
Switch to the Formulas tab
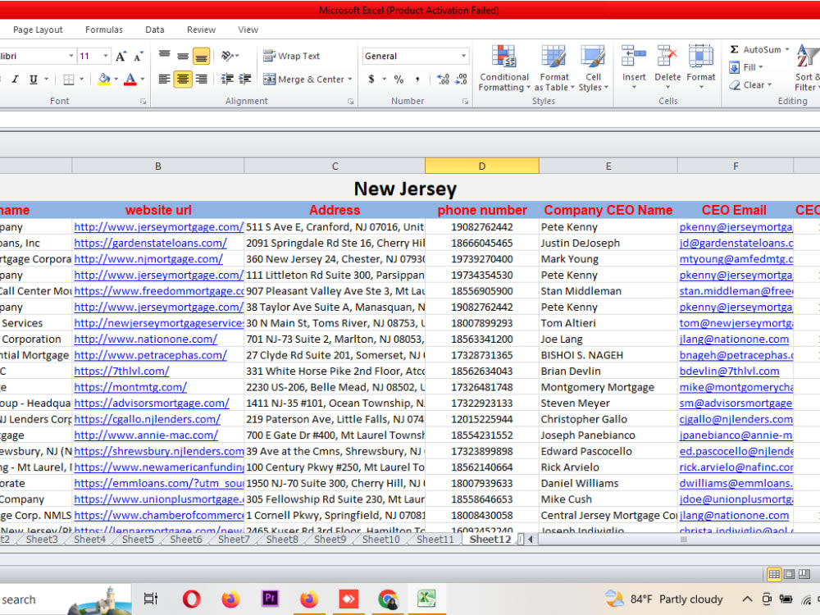coord(104,30)
